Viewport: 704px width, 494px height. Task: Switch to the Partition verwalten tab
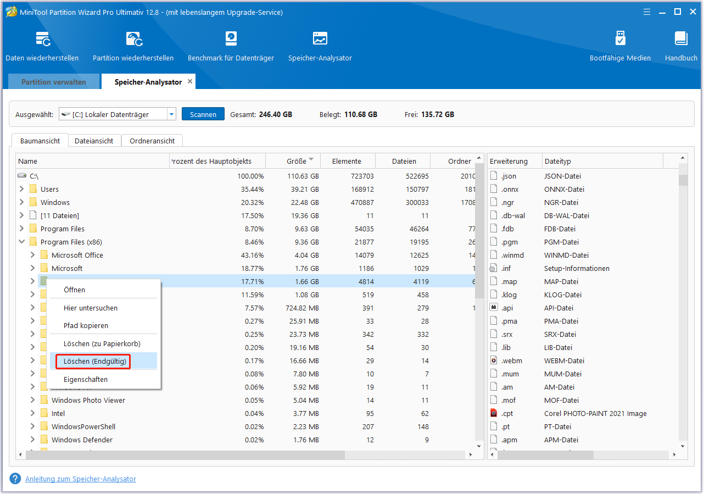tap(54, 82)
